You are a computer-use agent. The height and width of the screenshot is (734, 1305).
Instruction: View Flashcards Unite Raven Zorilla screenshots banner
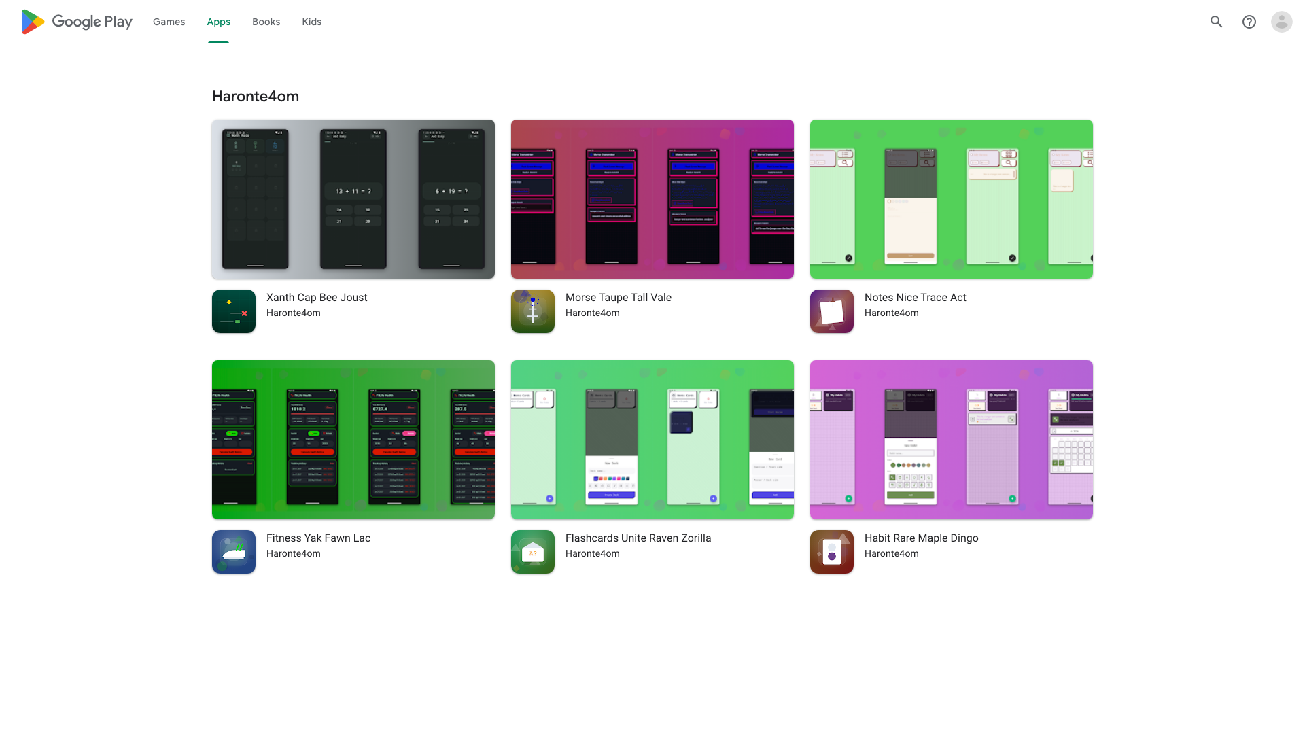tap(652, 440)
